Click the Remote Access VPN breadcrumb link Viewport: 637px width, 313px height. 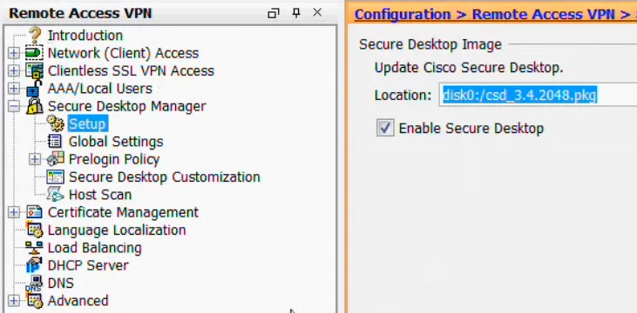tap(543, 14)
